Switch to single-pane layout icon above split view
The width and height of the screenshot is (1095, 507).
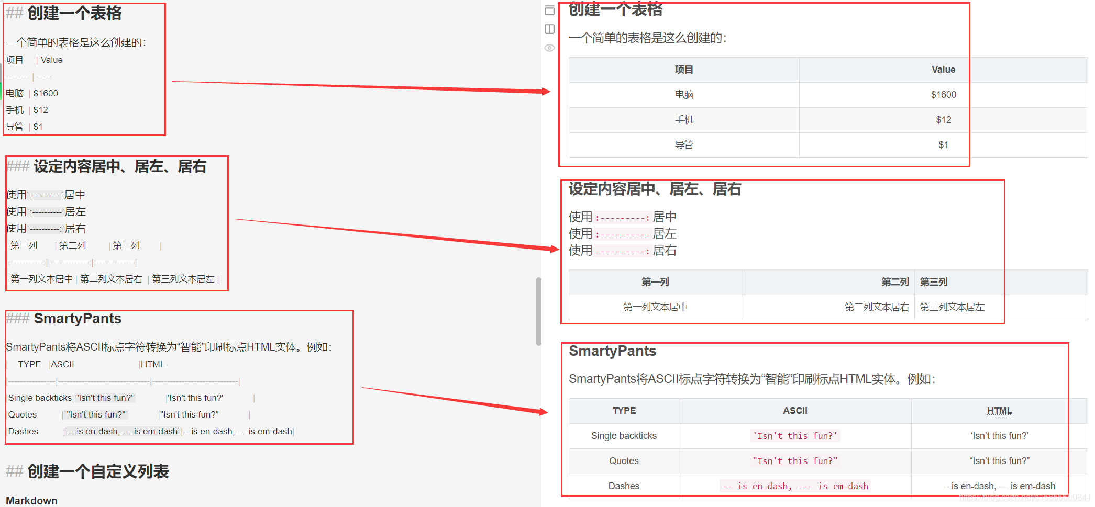pos(549,10)
